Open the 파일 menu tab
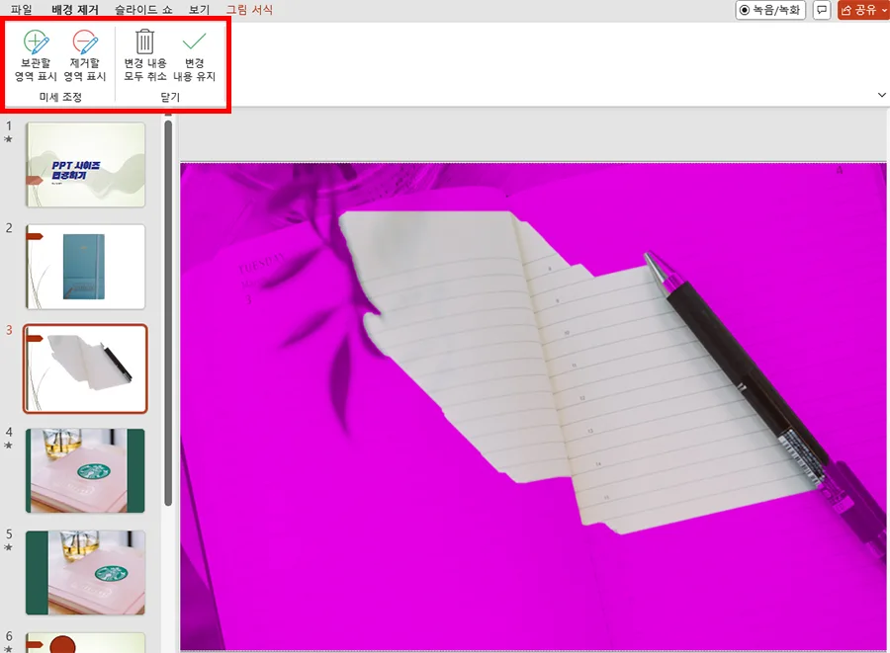890x653 pixels. click(x=22, y=10)
